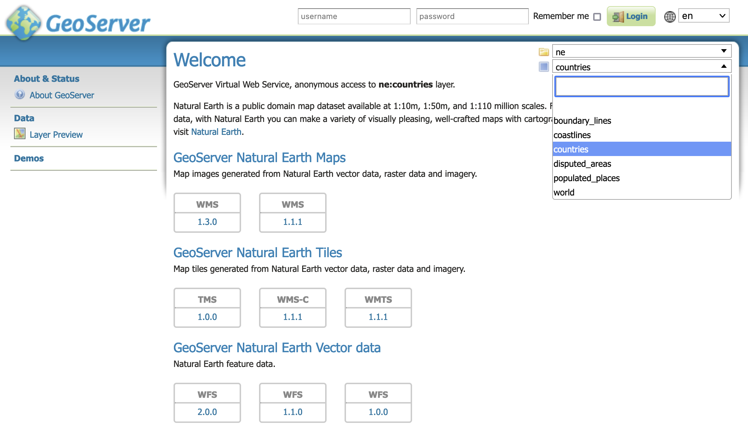Choose populated_places in the dropdown list

tap(586, 178)
